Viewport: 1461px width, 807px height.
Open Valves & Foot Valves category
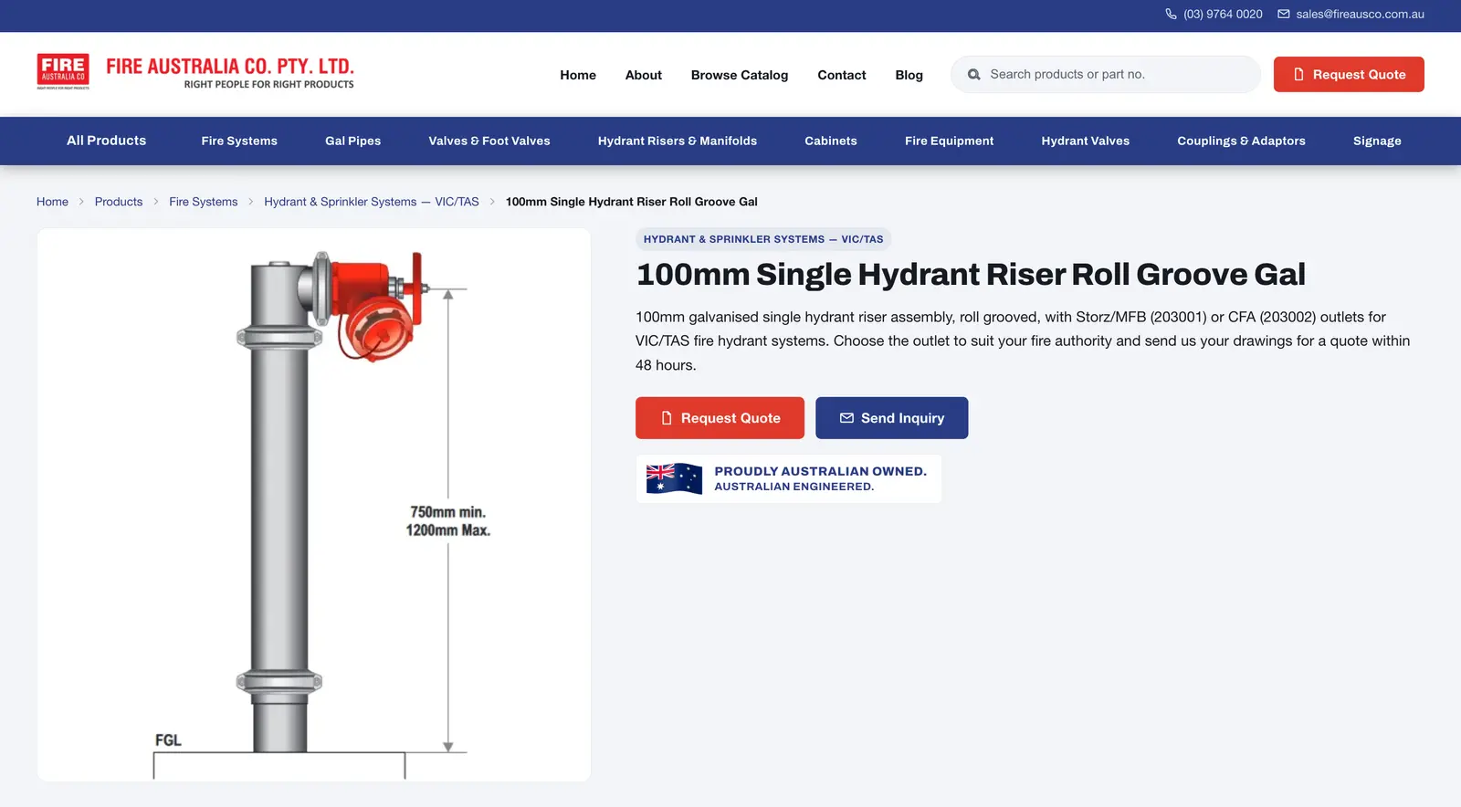point(489,141)
